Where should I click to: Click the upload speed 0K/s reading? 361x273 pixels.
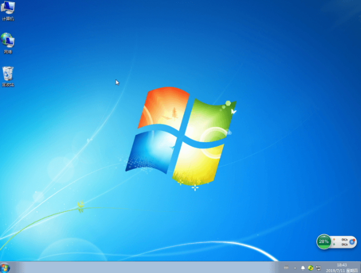[x=344, y=239]
